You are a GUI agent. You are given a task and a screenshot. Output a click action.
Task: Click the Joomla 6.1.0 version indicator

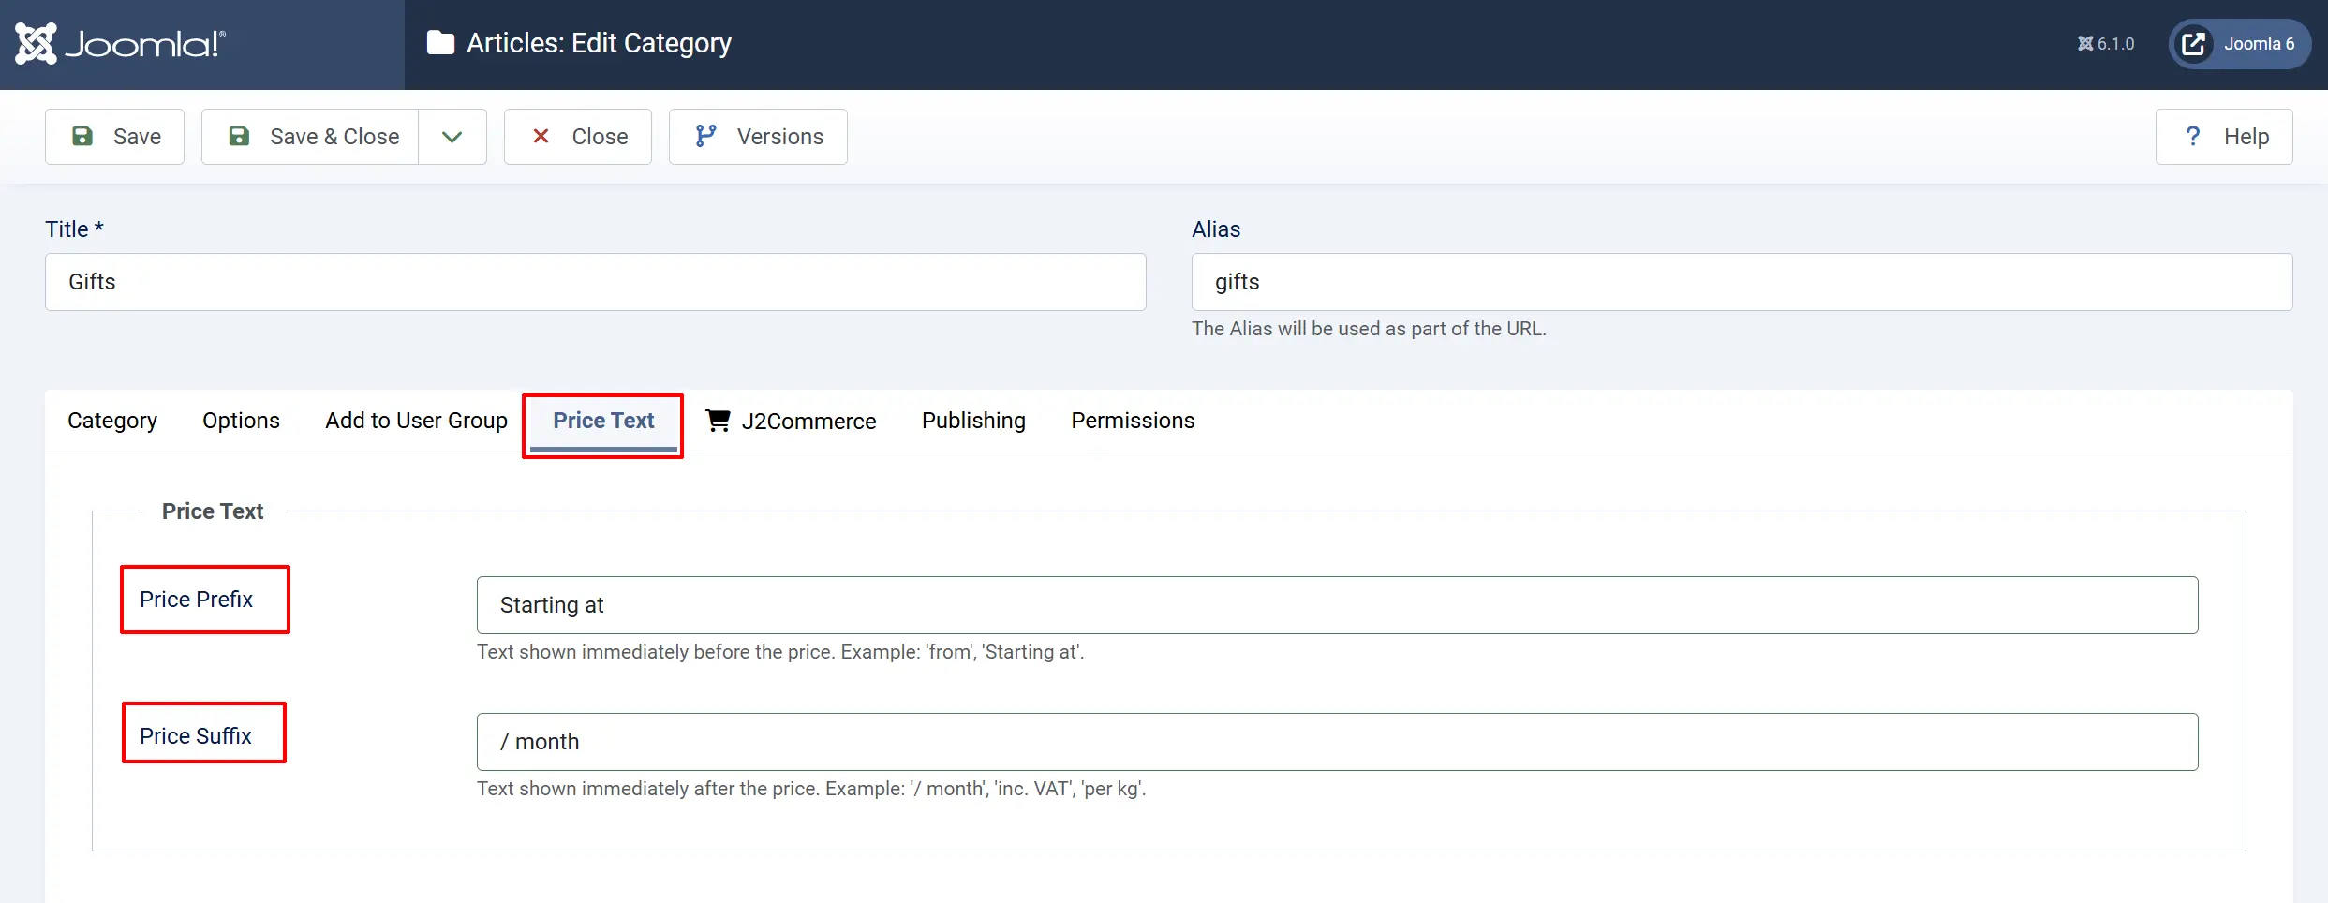click(2105, 44)
